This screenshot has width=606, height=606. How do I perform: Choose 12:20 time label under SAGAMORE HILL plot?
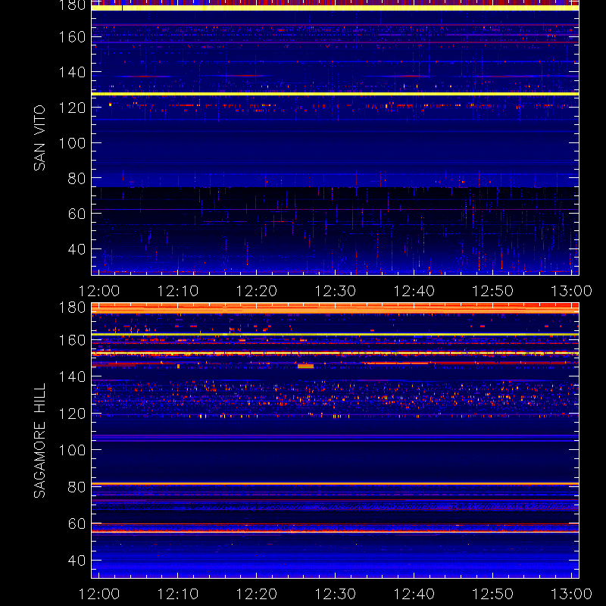tap(257, 594)
